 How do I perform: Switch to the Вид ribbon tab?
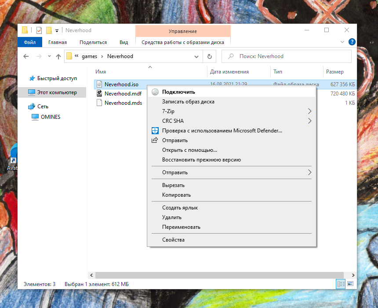pyautogui.click(x=124, y=42)
